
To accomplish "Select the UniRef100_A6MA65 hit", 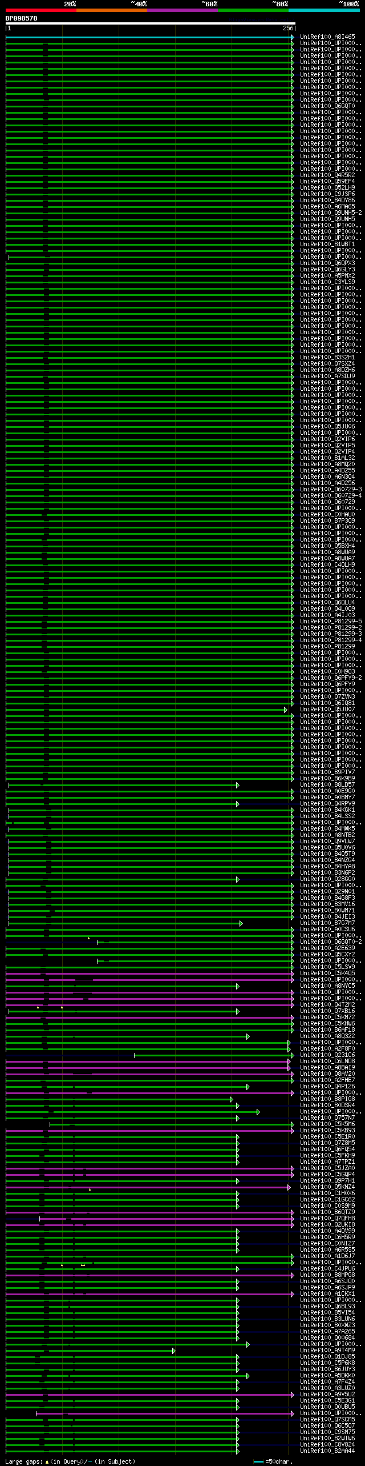I will [327, 207].
